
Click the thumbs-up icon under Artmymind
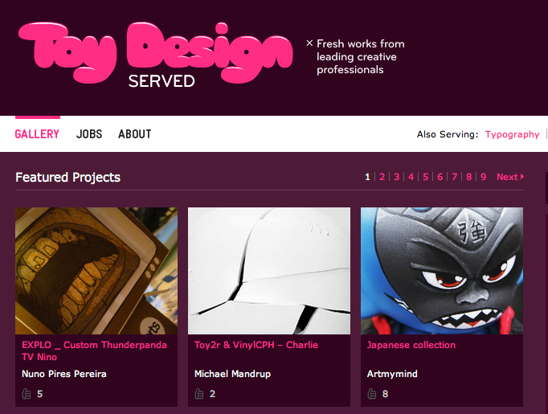point(372,394)
